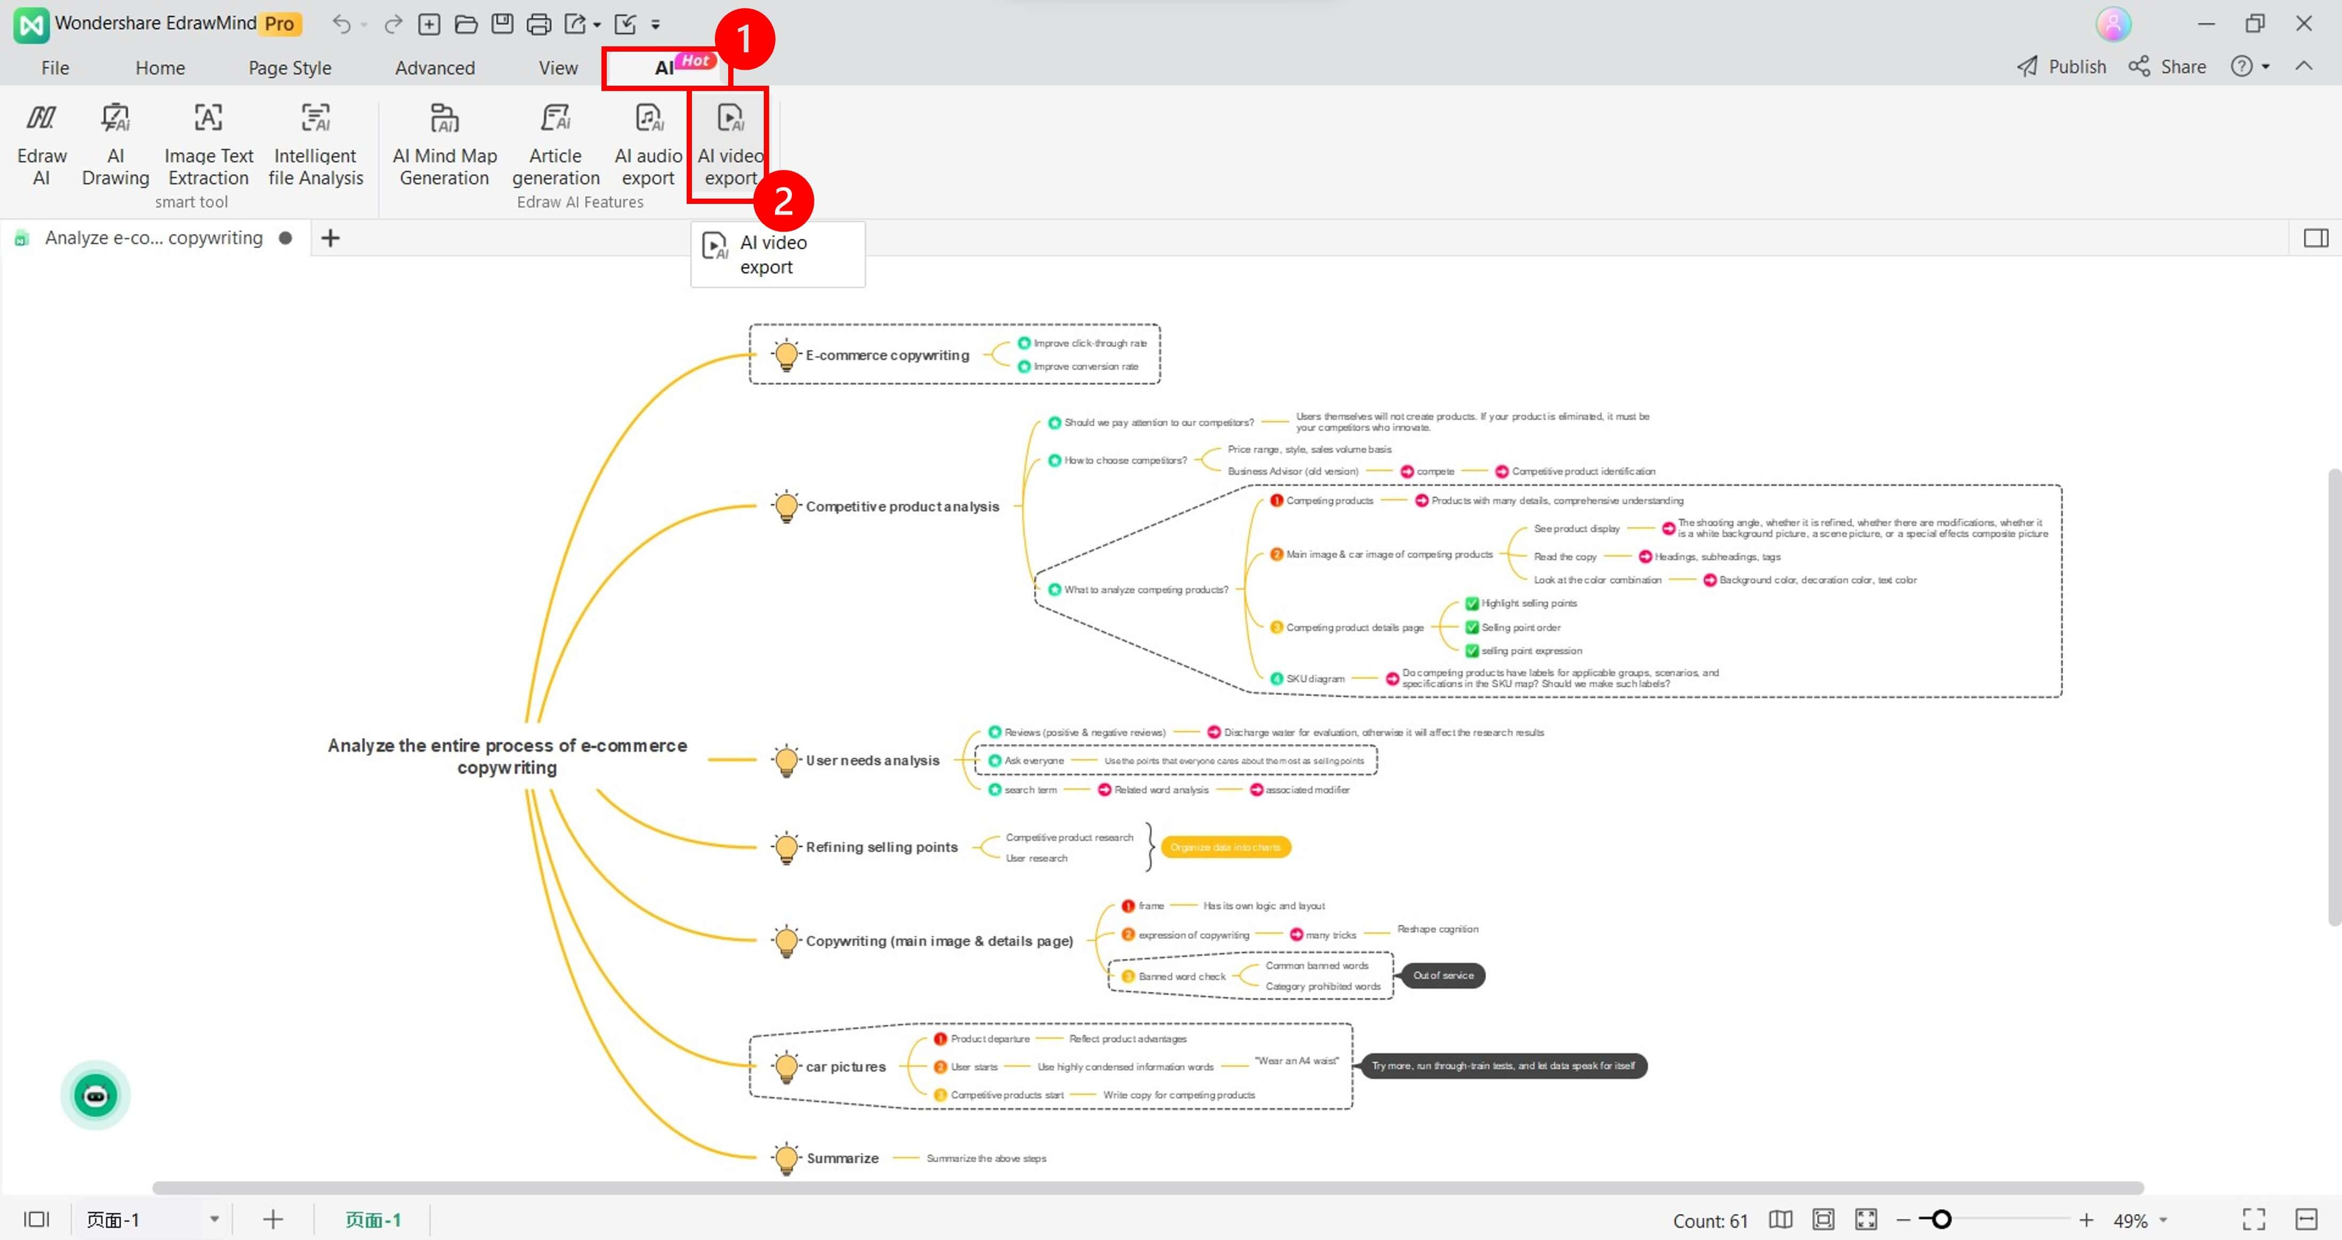
Task: Click the Article generation icon
Action: click(x=556, y=118)
